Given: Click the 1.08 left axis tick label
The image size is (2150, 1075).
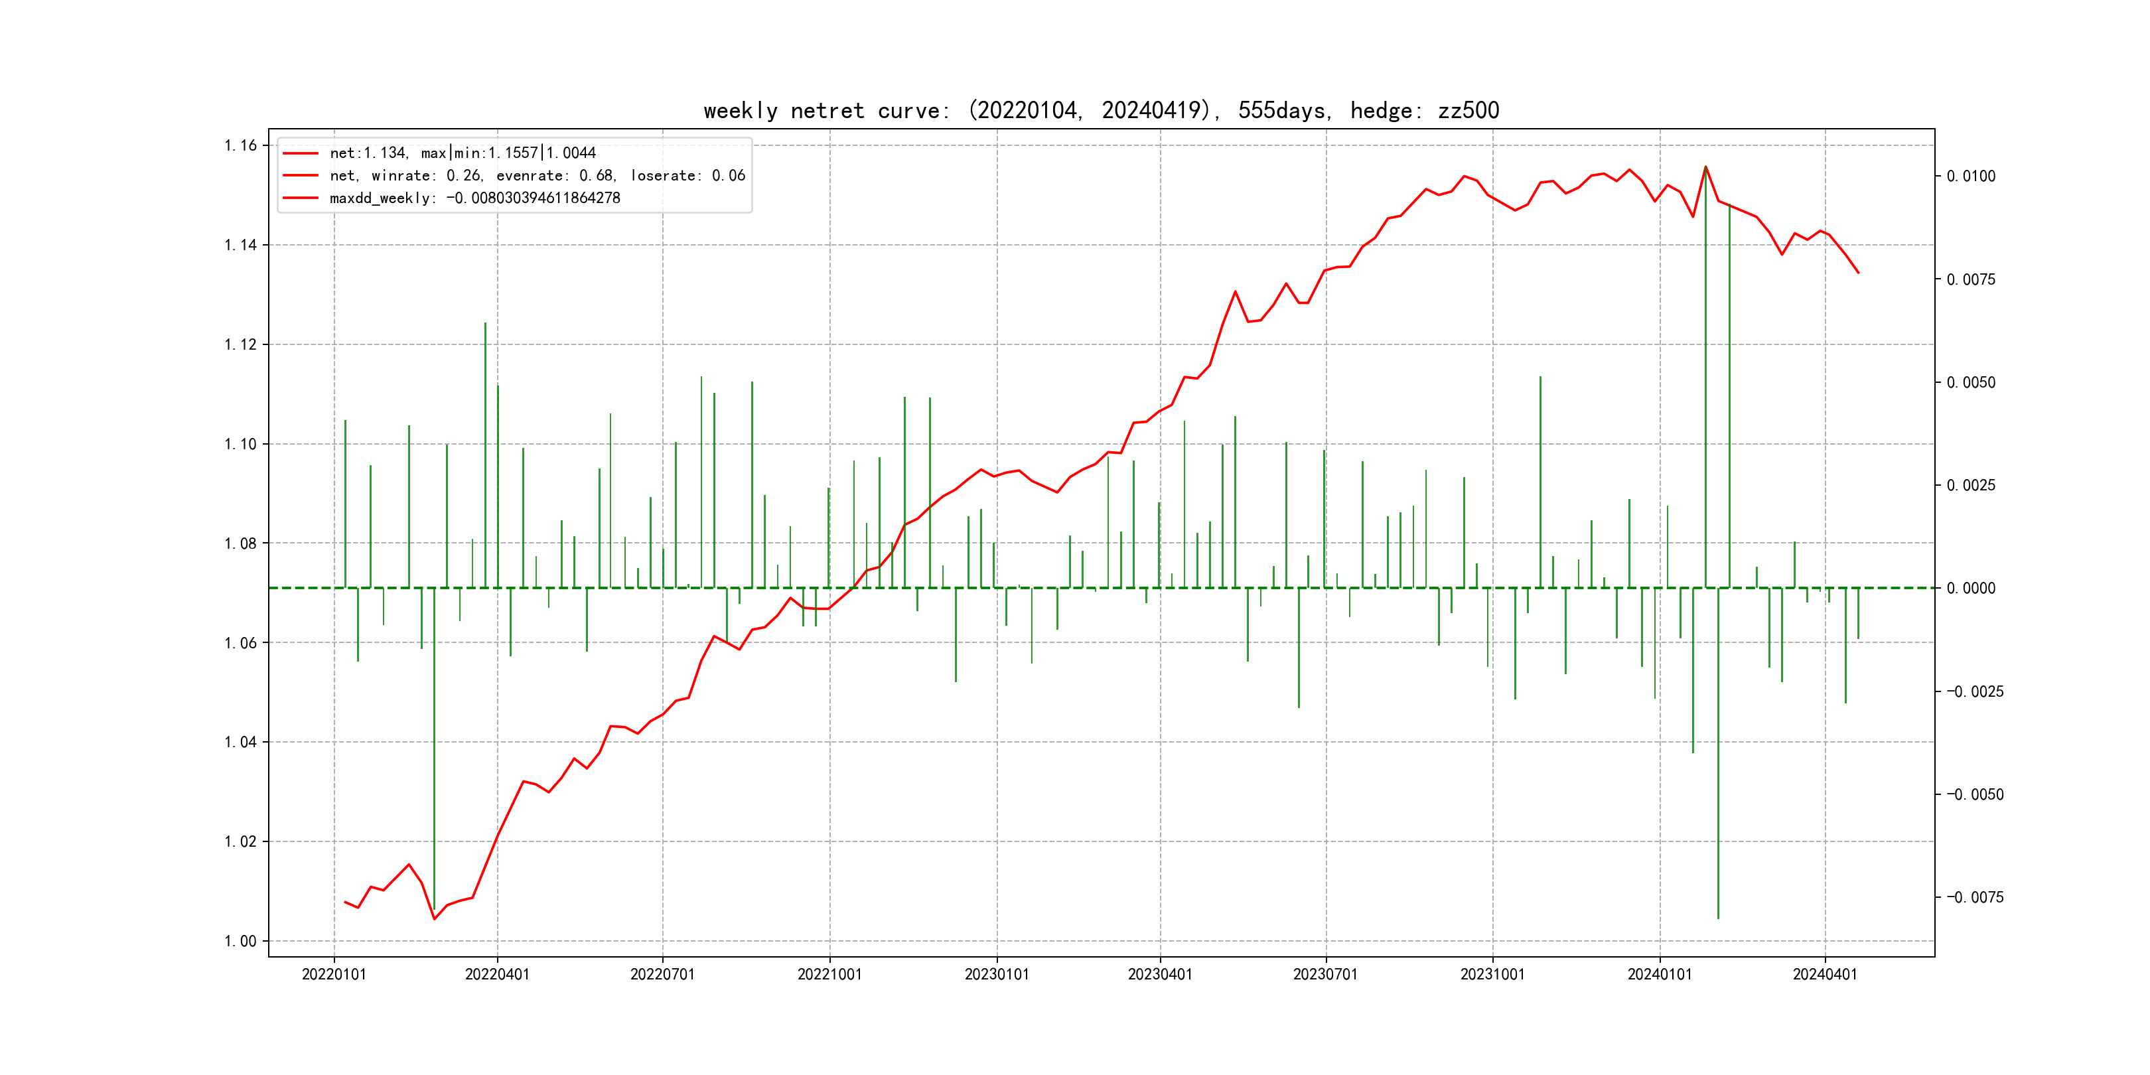Looking at the screenshot, I should [240, 543].
